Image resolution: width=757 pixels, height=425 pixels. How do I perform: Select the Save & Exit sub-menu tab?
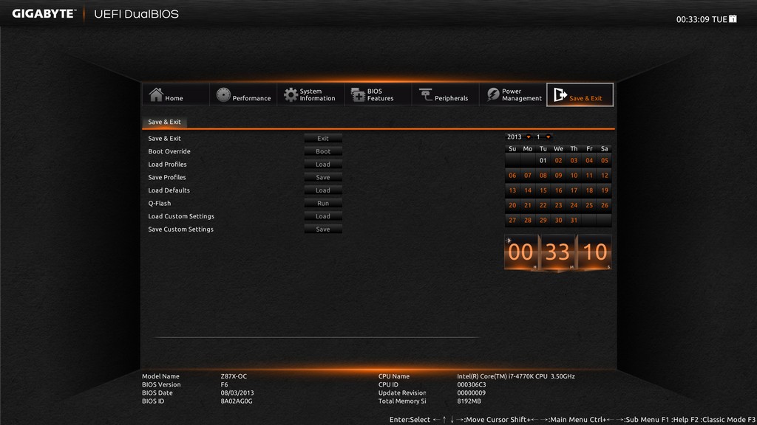click(164, 122)
